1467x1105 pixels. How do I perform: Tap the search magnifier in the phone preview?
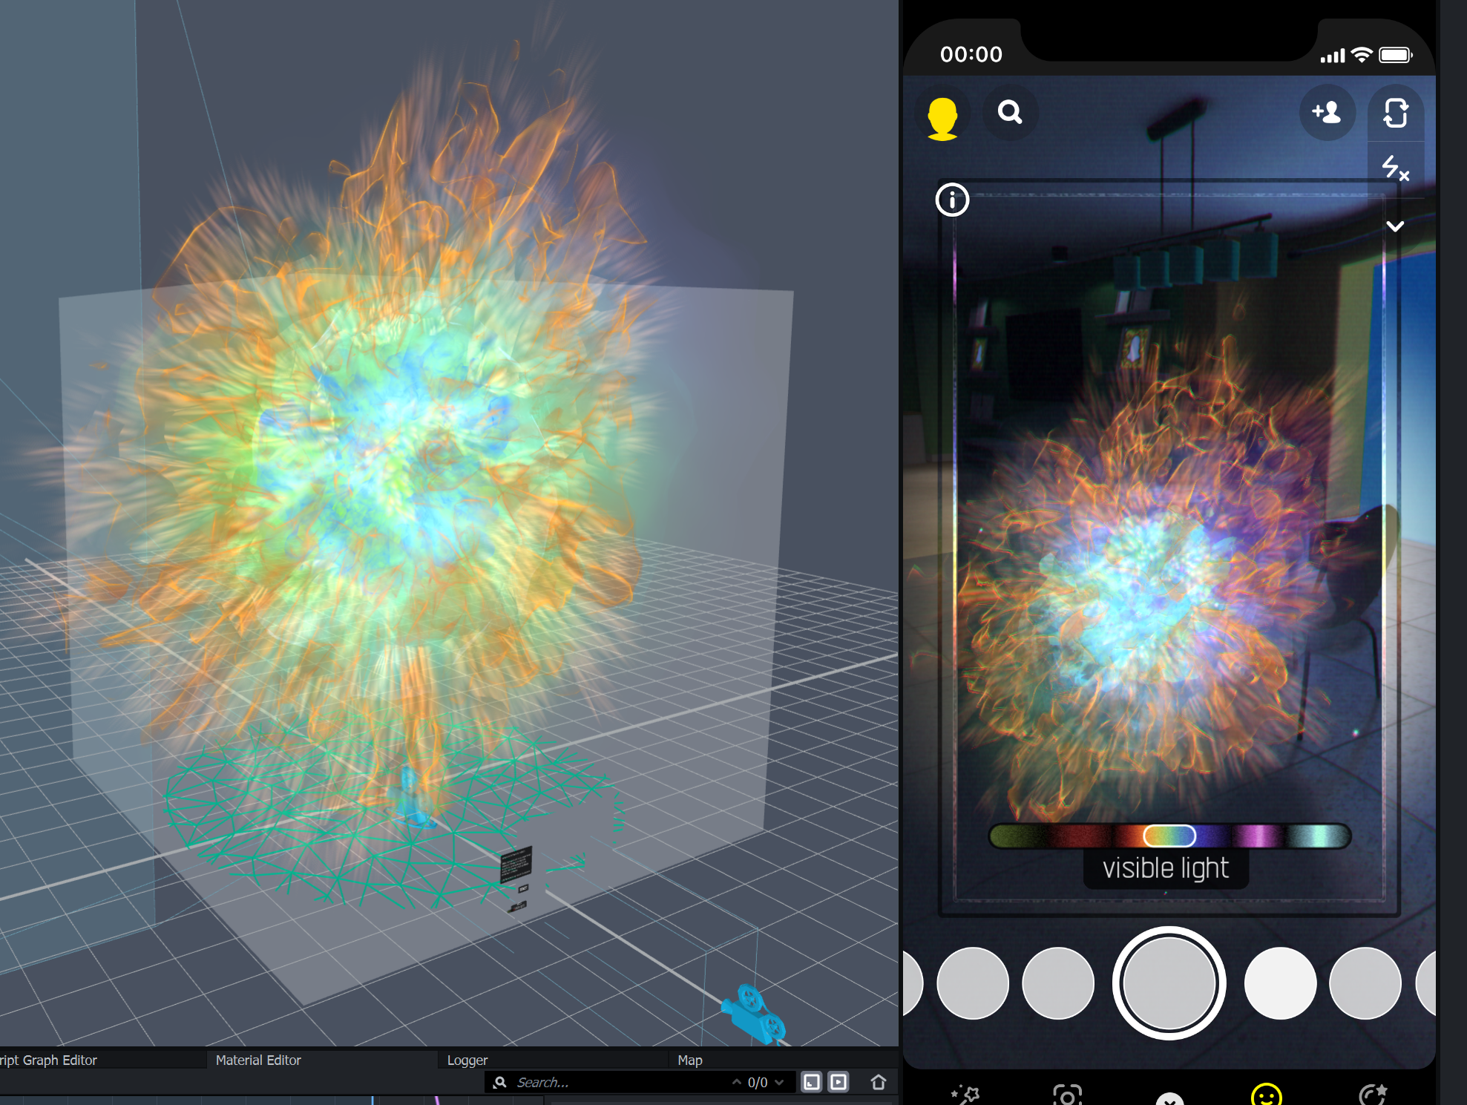pos(1009,113)
